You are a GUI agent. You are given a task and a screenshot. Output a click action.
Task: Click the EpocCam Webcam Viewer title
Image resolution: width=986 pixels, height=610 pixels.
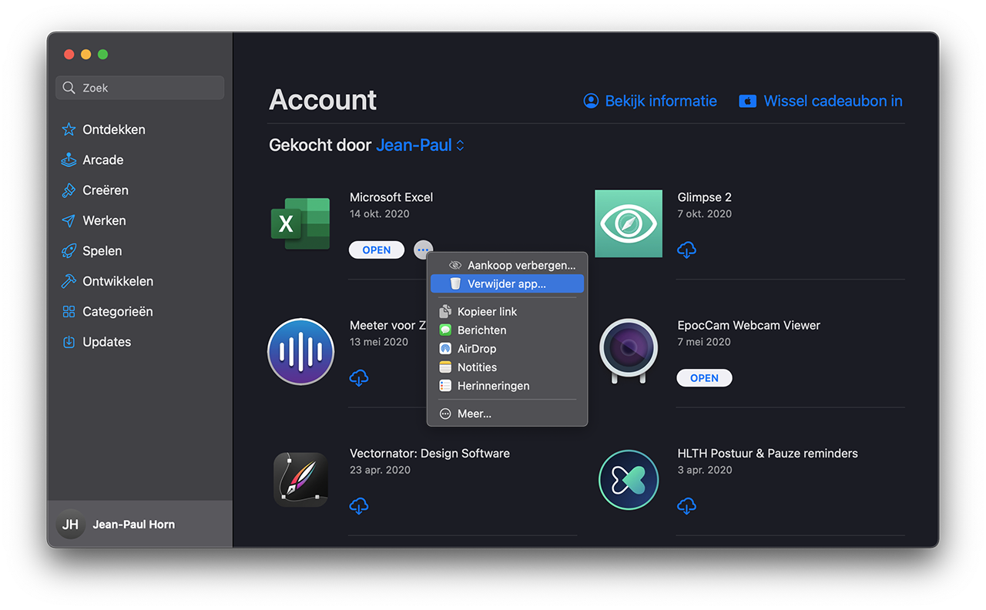[749, 325]
